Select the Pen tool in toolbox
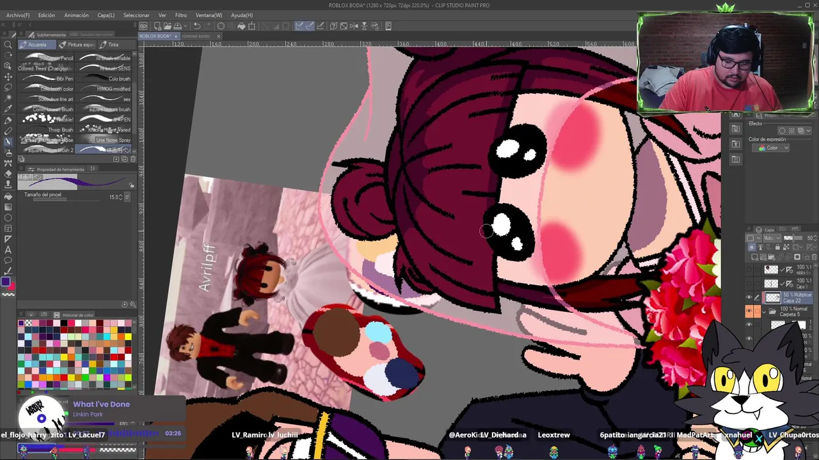 click(x=8, y=120)
